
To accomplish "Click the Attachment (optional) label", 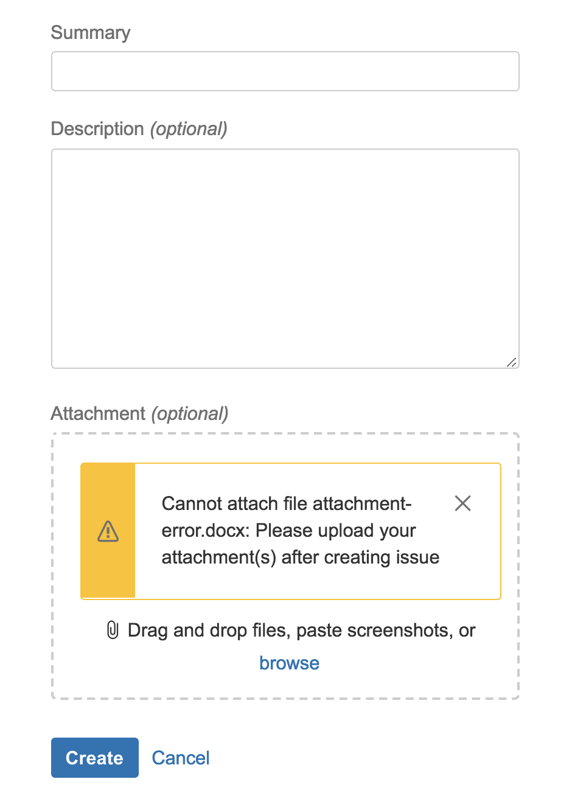I will click(139, 413).
